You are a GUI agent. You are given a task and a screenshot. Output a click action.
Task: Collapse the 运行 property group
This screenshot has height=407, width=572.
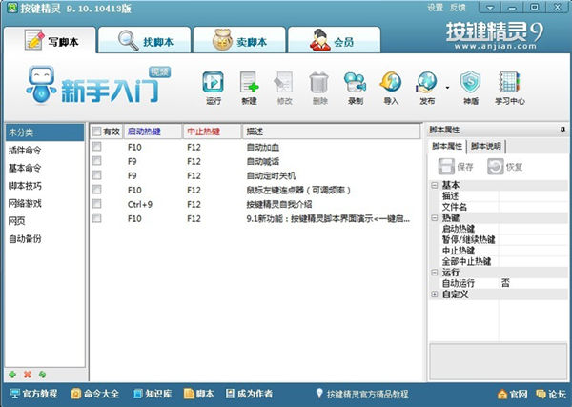point(434,273)
